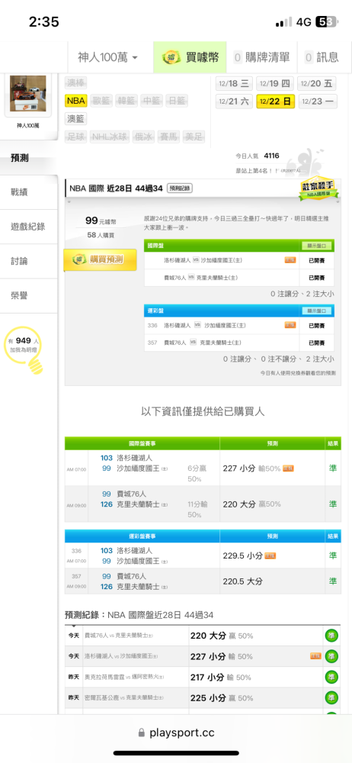
Task: Click 顯示盤口 in the 國際盤 header
Action: click(x=316, y=246)
